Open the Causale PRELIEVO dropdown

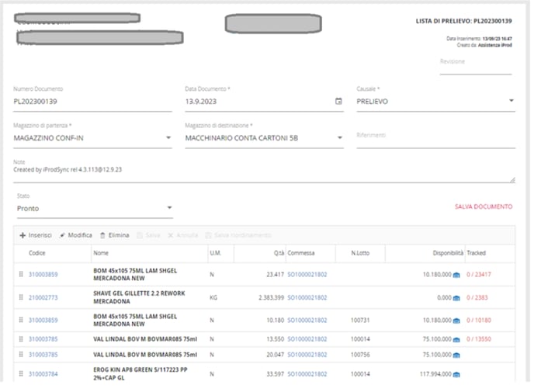[511, 101]
